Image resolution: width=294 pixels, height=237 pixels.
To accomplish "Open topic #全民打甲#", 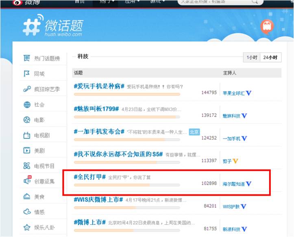I will pyautogui.click(x=89, y=177).
